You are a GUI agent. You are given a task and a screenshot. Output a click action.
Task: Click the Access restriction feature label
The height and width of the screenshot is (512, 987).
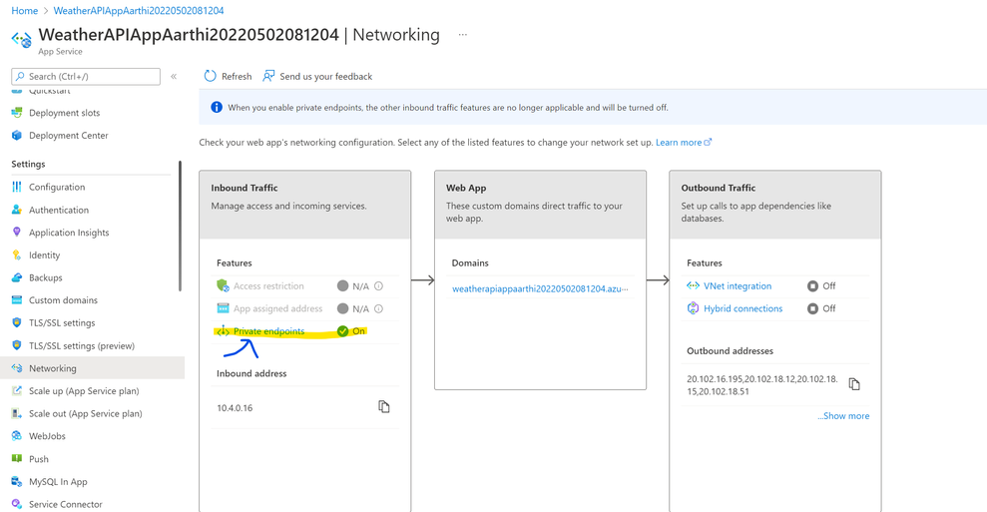point(268,285)
